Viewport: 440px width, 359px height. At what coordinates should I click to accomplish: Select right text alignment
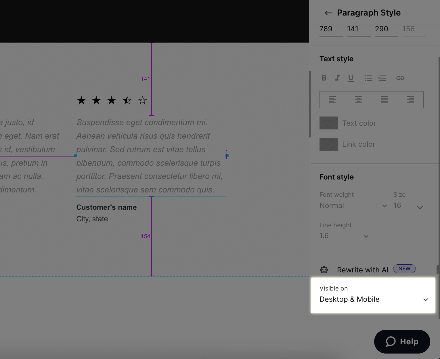point(410,100)
